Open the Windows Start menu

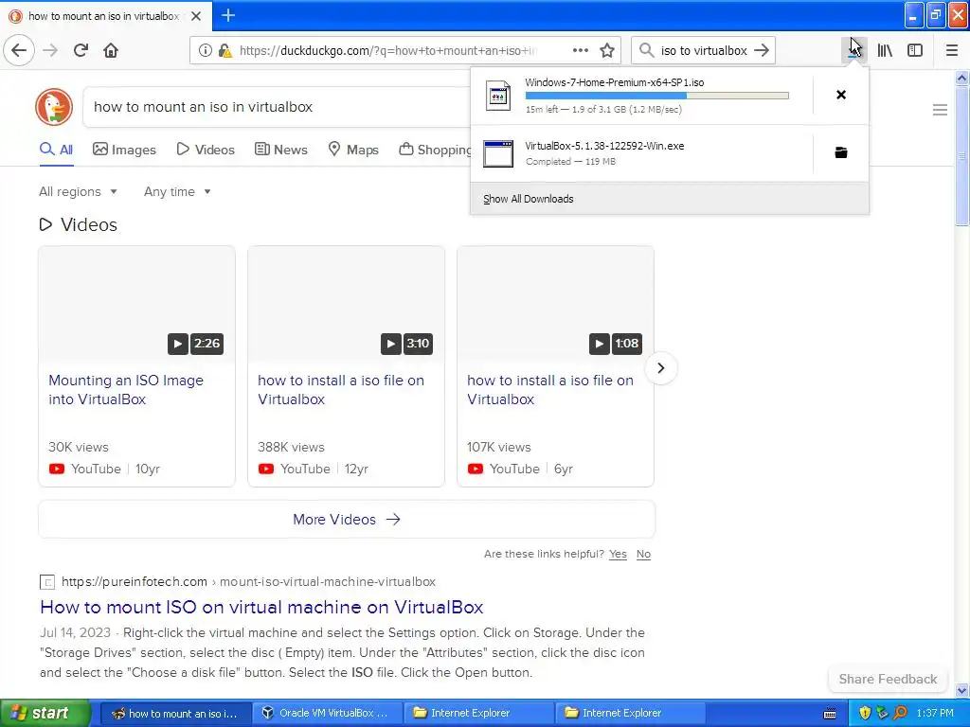pyautogui.click(x=45, y=714)
